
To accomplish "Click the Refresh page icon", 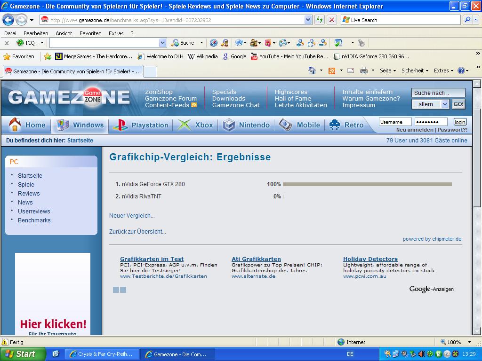I will 320,20.
